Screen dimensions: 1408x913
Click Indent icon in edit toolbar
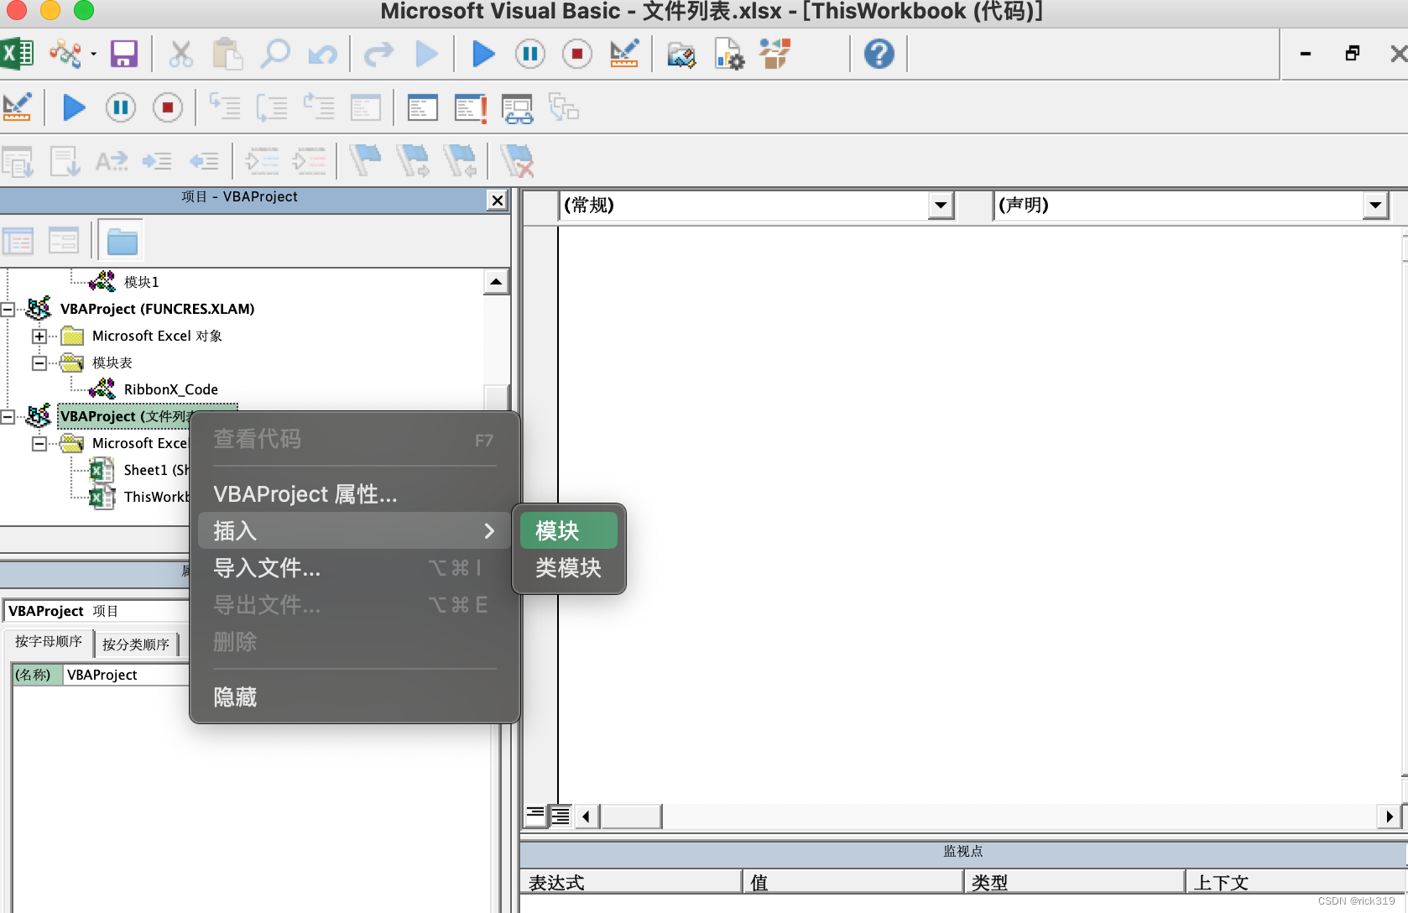point(157,159)
